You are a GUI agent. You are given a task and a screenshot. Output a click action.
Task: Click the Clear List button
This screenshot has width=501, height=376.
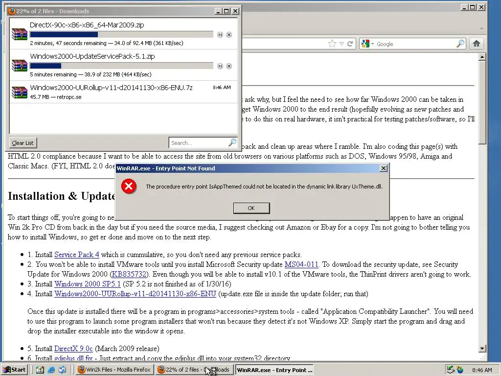(x=23, y=143)
